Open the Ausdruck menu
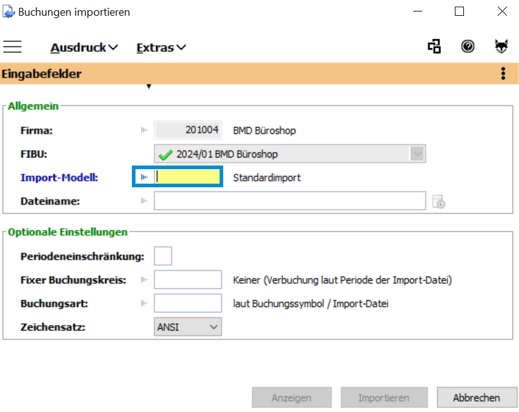 [84, 47]
